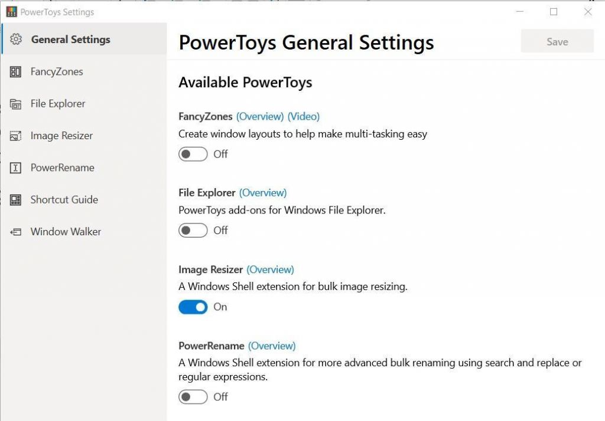Turn on the File Explorer add-ons toggle

(193, 230)
